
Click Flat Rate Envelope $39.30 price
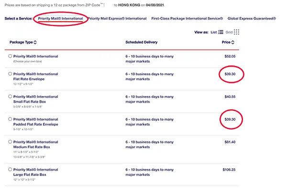[x=230, y=74]
